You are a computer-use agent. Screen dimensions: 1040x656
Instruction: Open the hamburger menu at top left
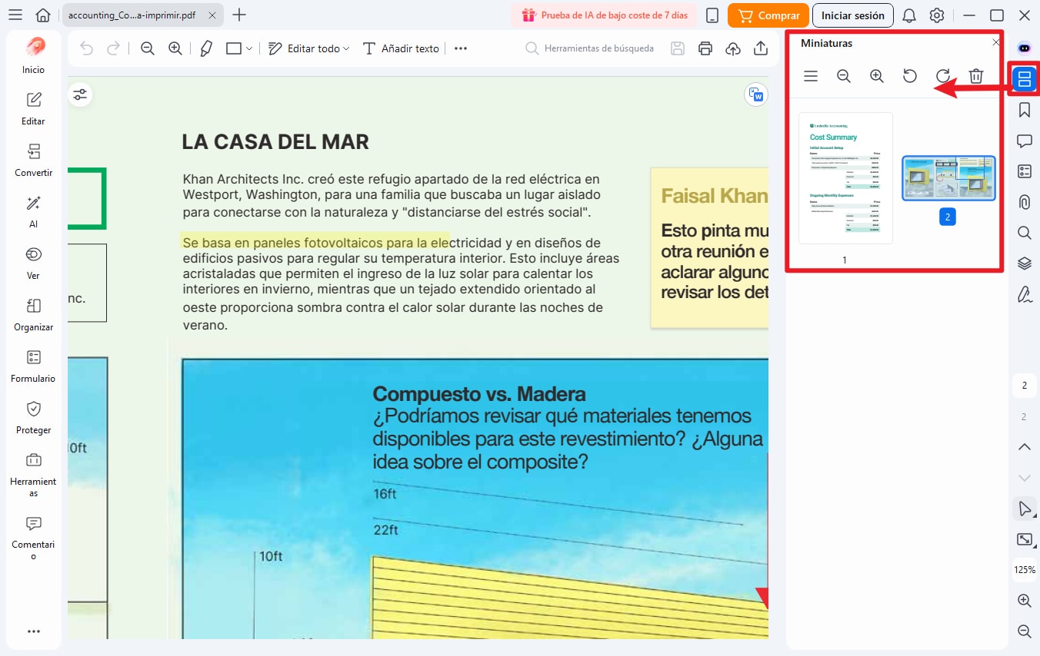(x=15, y=15)
